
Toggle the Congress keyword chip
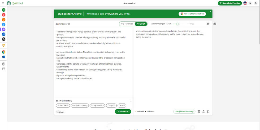[x=111, y=105]
